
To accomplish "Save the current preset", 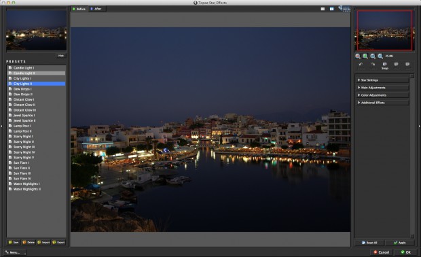I will [14, 243].
